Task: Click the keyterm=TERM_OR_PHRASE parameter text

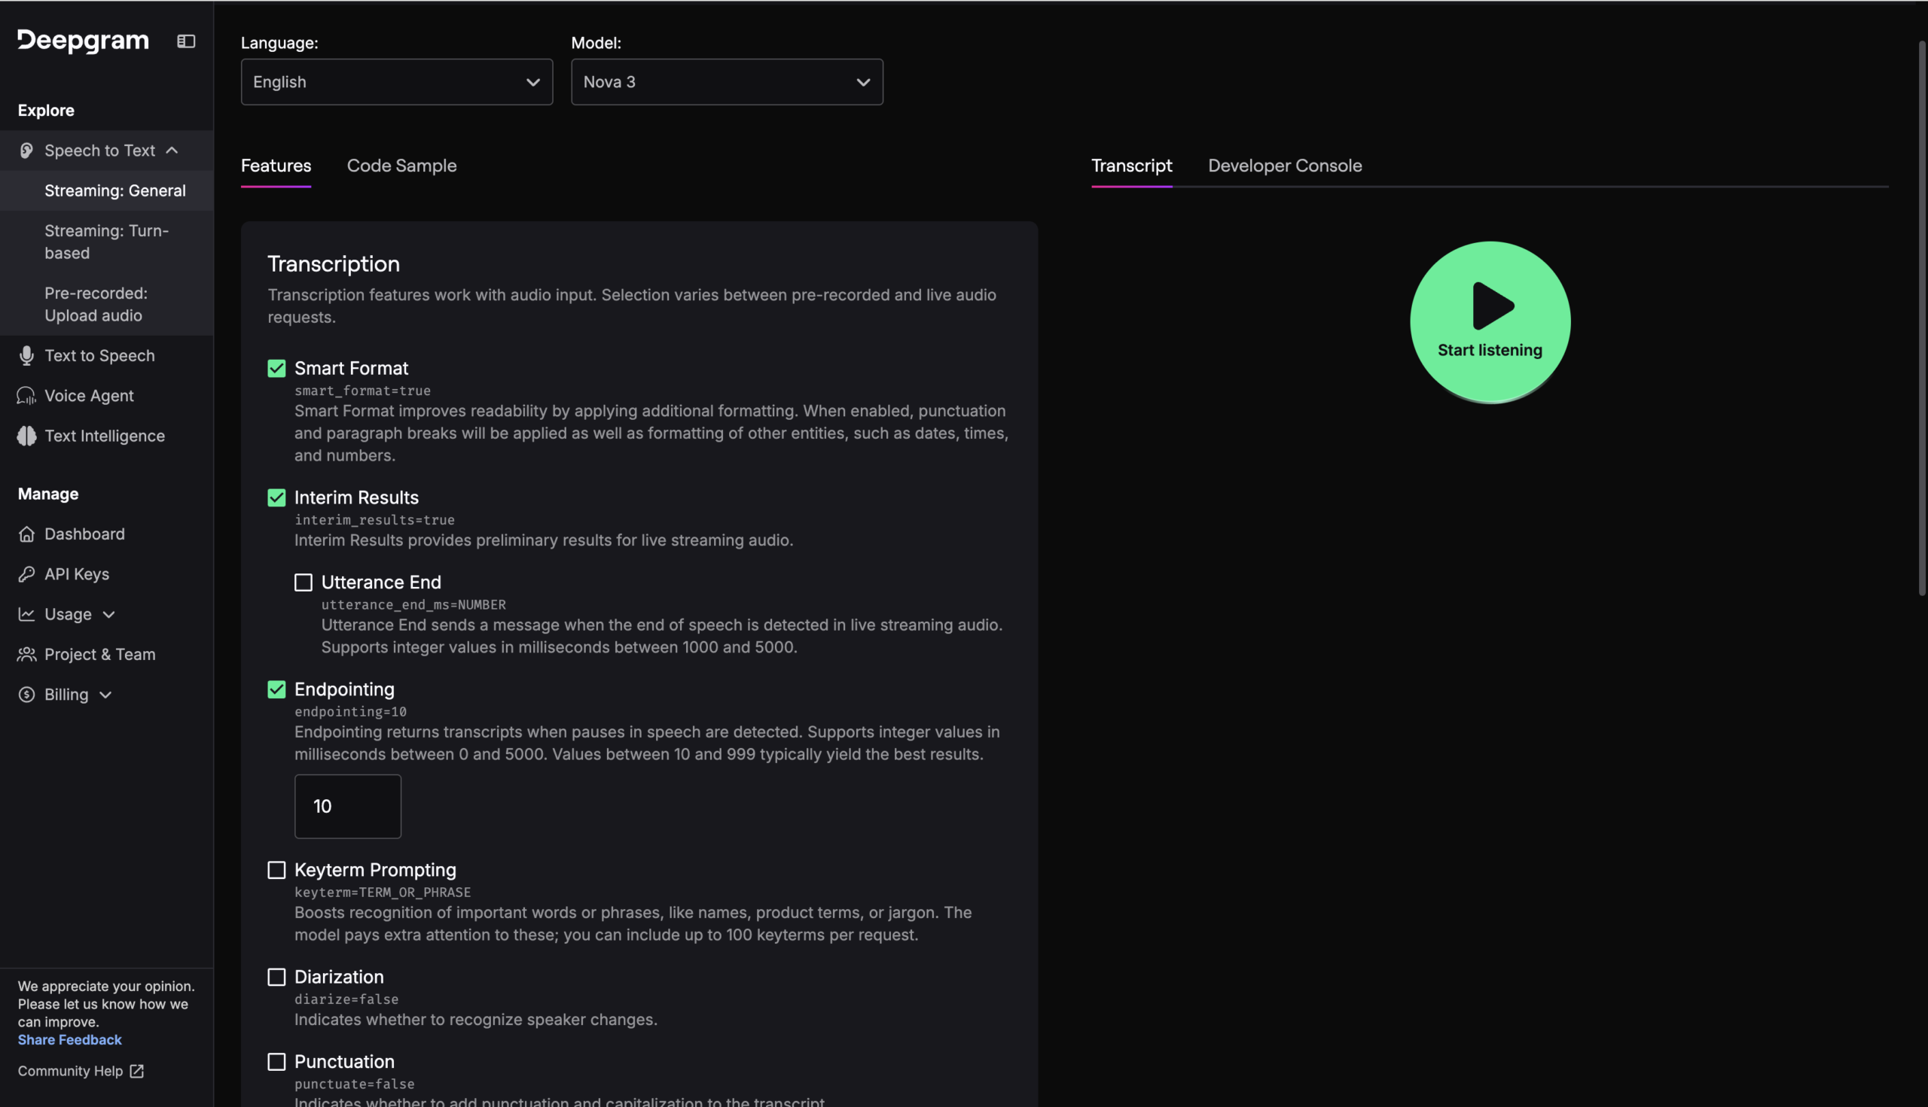Action: [x=383, y=893]
